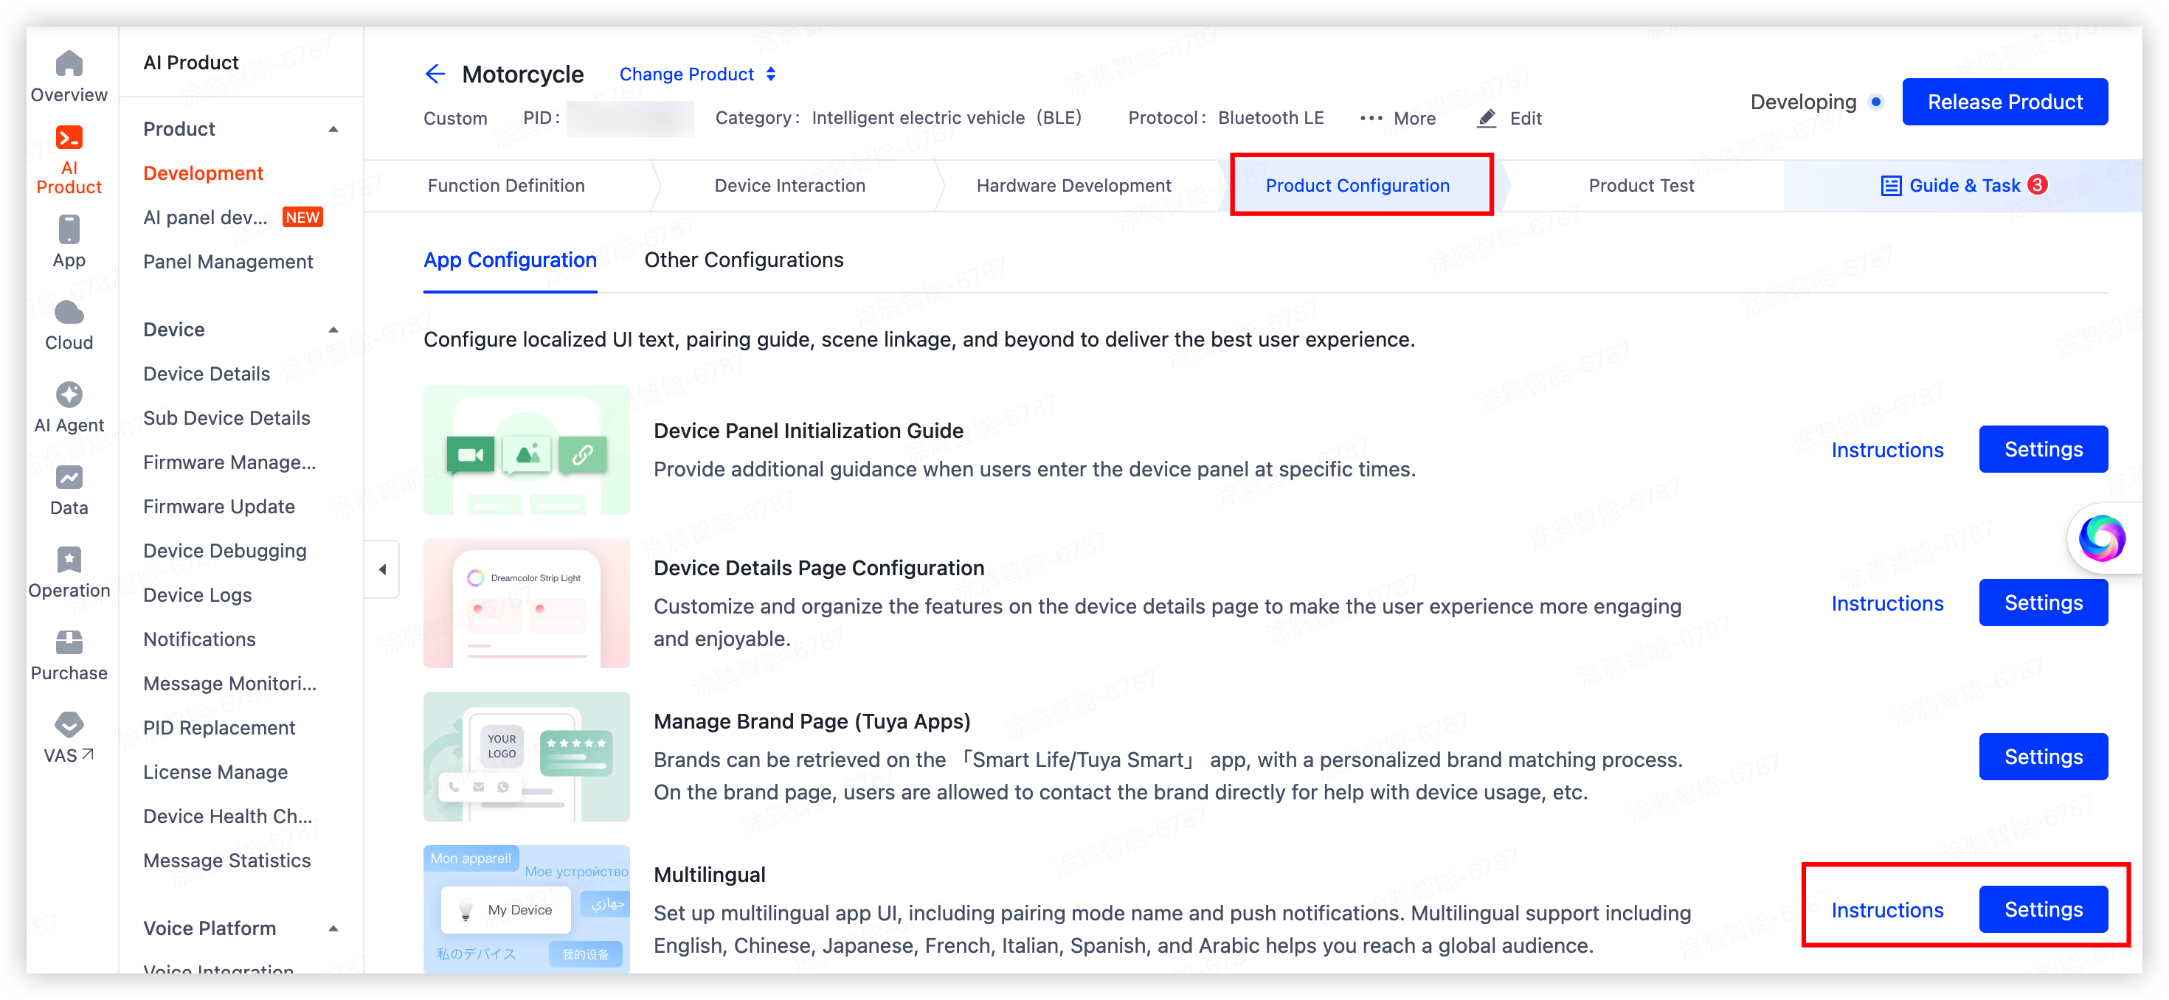The image size is (2169, 1000).
Task: View Instructions for Device Panel Initialization Guide
Action: (1887, 451)
